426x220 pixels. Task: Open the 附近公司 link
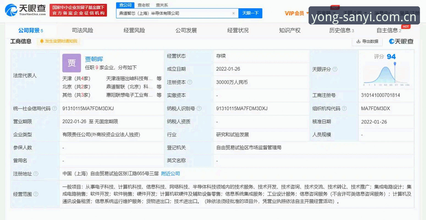click(171, 174)
